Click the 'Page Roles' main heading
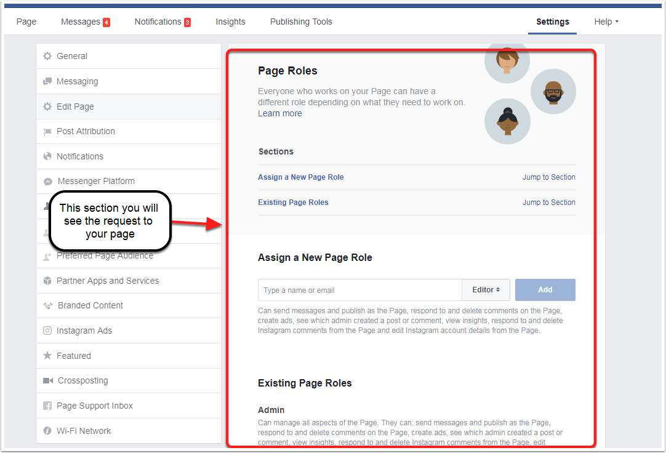This screenshot has width=666, height=453. pyautogui.click(x=287, y=71)
